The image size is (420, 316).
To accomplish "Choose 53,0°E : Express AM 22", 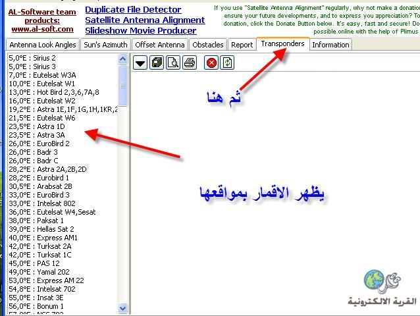I will (x=46, y=280).
